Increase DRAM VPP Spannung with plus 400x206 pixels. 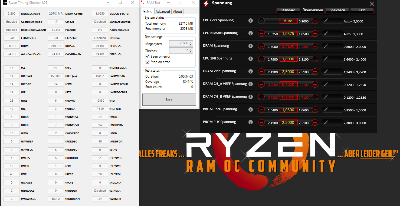pos(315,72)
